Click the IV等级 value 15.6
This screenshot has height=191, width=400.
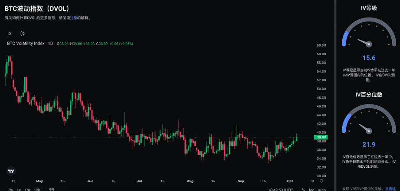pos(368,58)
